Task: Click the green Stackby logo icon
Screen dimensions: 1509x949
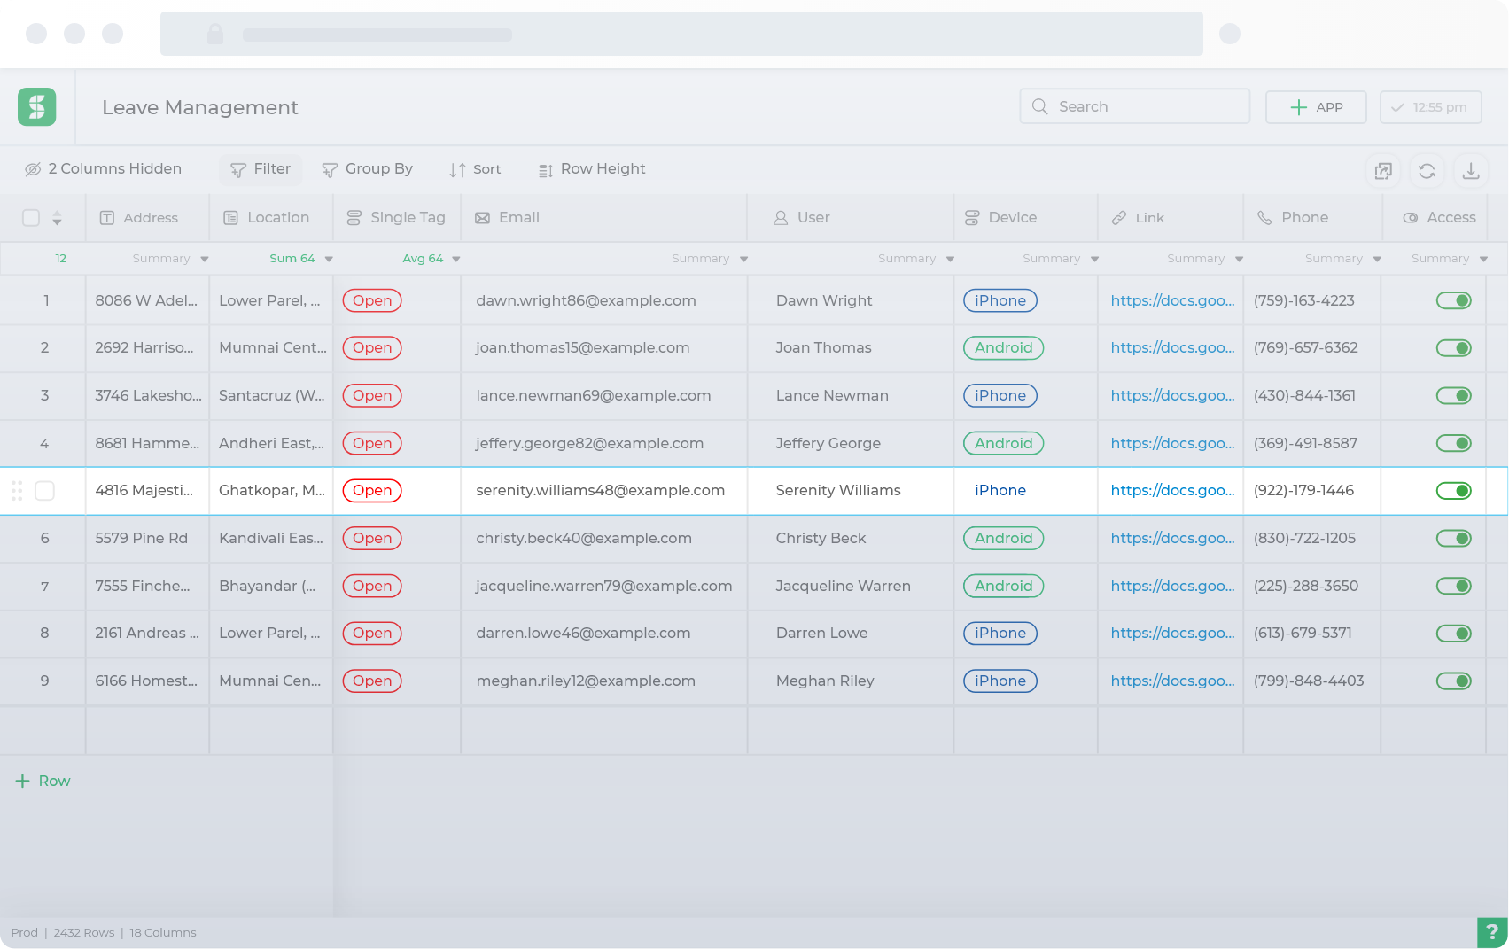Action: point(37,107)
